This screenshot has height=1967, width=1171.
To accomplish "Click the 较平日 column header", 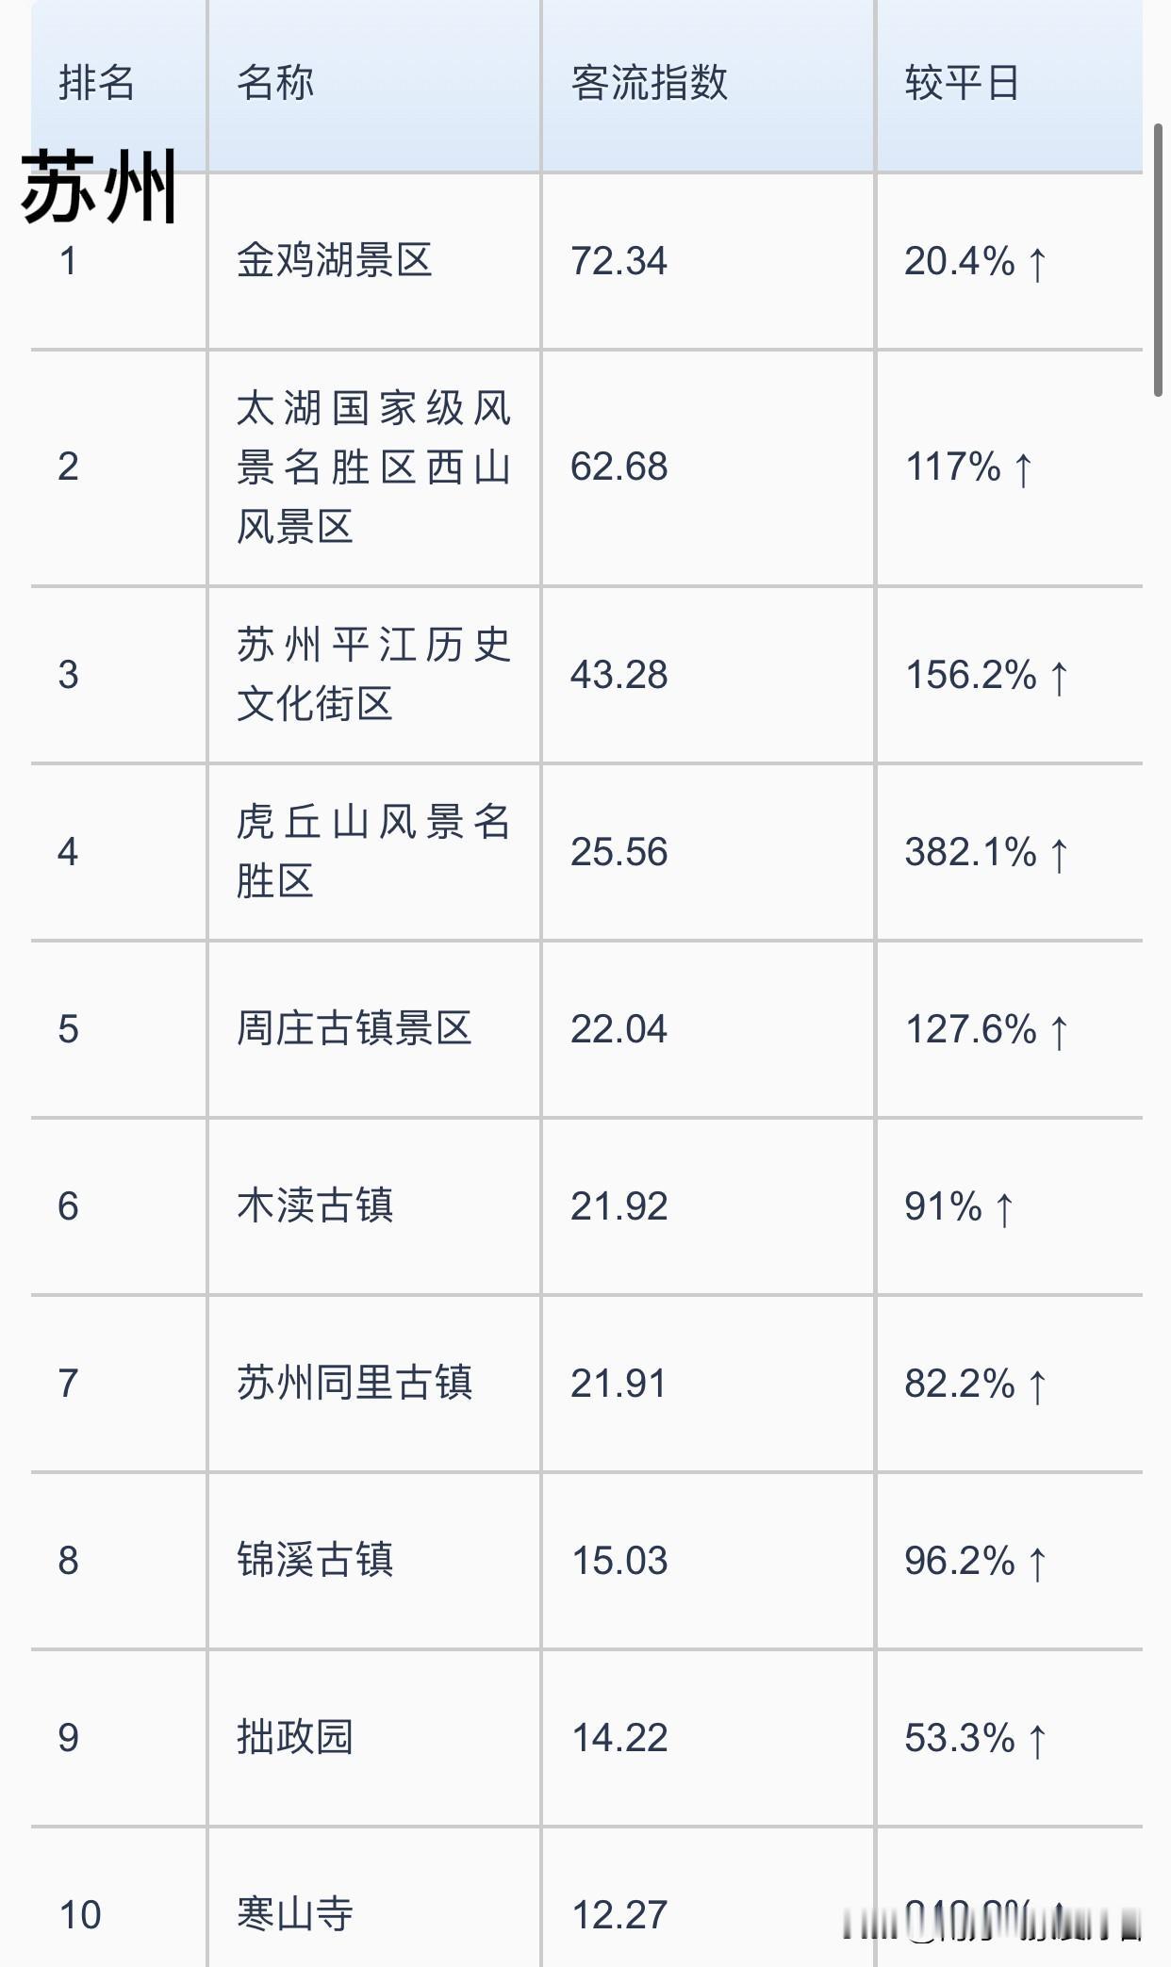I will click(x=962, y=83).
